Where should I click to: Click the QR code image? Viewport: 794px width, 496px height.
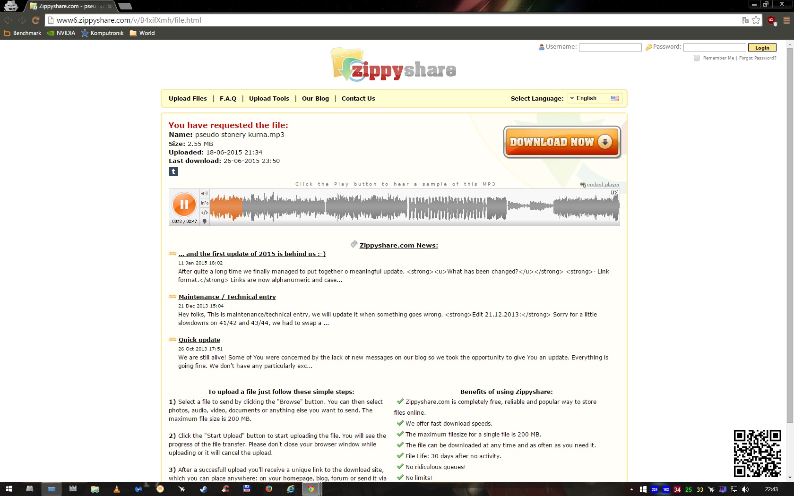point(757,453)
